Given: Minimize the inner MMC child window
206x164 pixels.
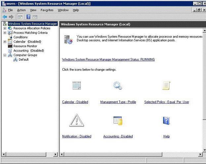Looking at the screenshot, I should tap(194, 10).
